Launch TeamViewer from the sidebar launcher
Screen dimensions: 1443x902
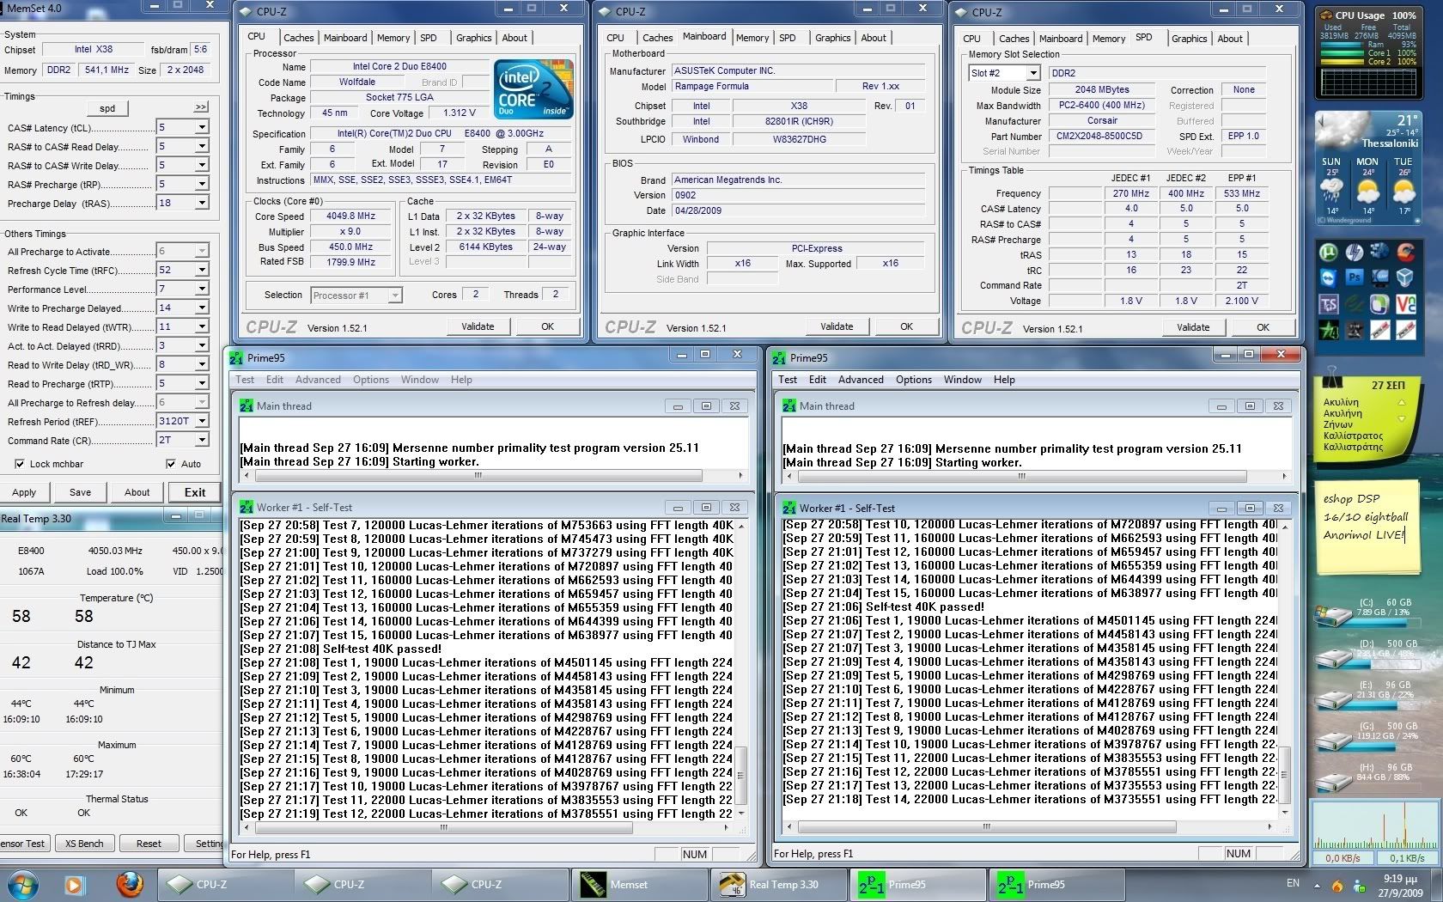(x=1329, y=277)
